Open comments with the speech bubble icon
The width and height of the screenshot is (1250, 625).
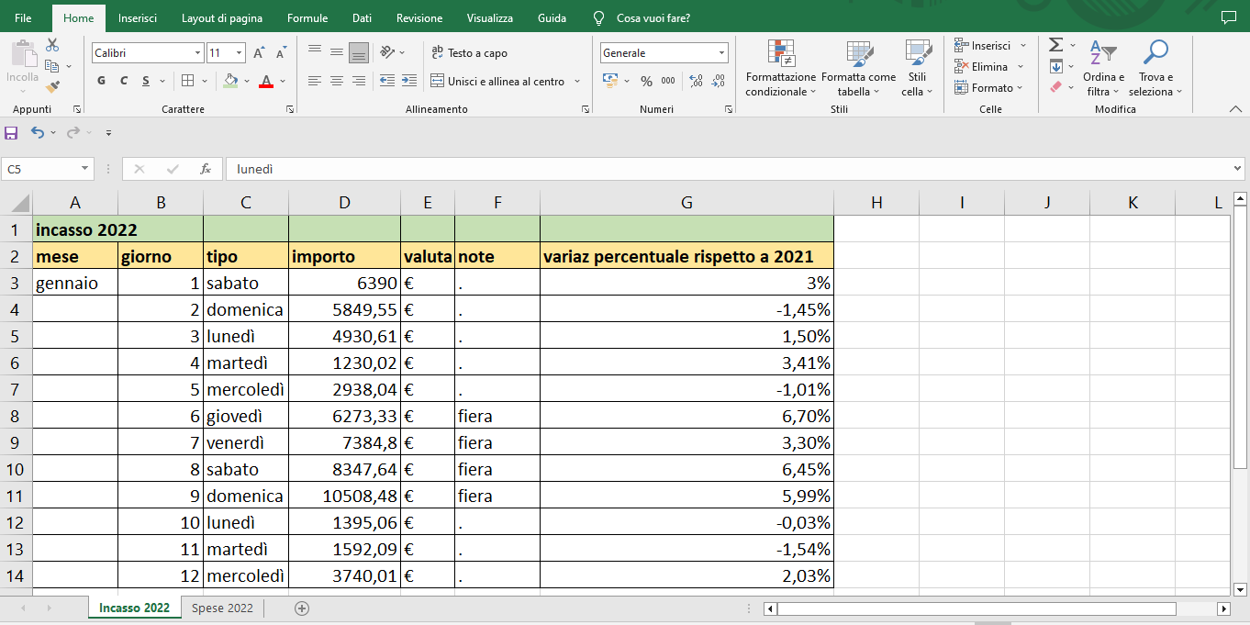(x=1229, y=17)
